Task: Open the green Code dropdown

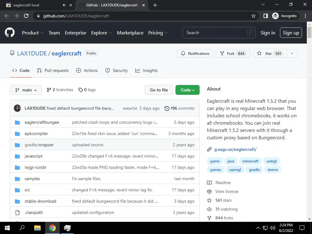Action: 187,90
